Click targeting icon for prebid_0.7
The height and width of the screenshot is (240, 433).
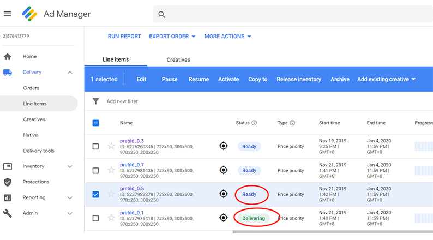[x=224, y=170]
